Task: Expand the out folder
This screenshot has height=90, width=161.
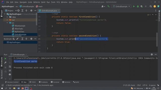Action: pyautogui.click(x=7, y=20)
